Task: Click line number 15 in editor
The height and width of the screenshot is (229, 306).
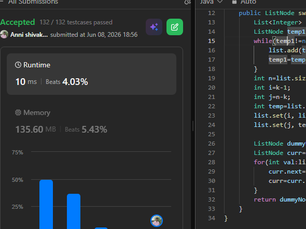Action: coord(212,41)
